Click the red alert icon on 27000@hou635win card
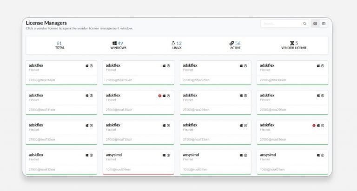This screenshot has height=191, width=357. (x=159, y=96)
